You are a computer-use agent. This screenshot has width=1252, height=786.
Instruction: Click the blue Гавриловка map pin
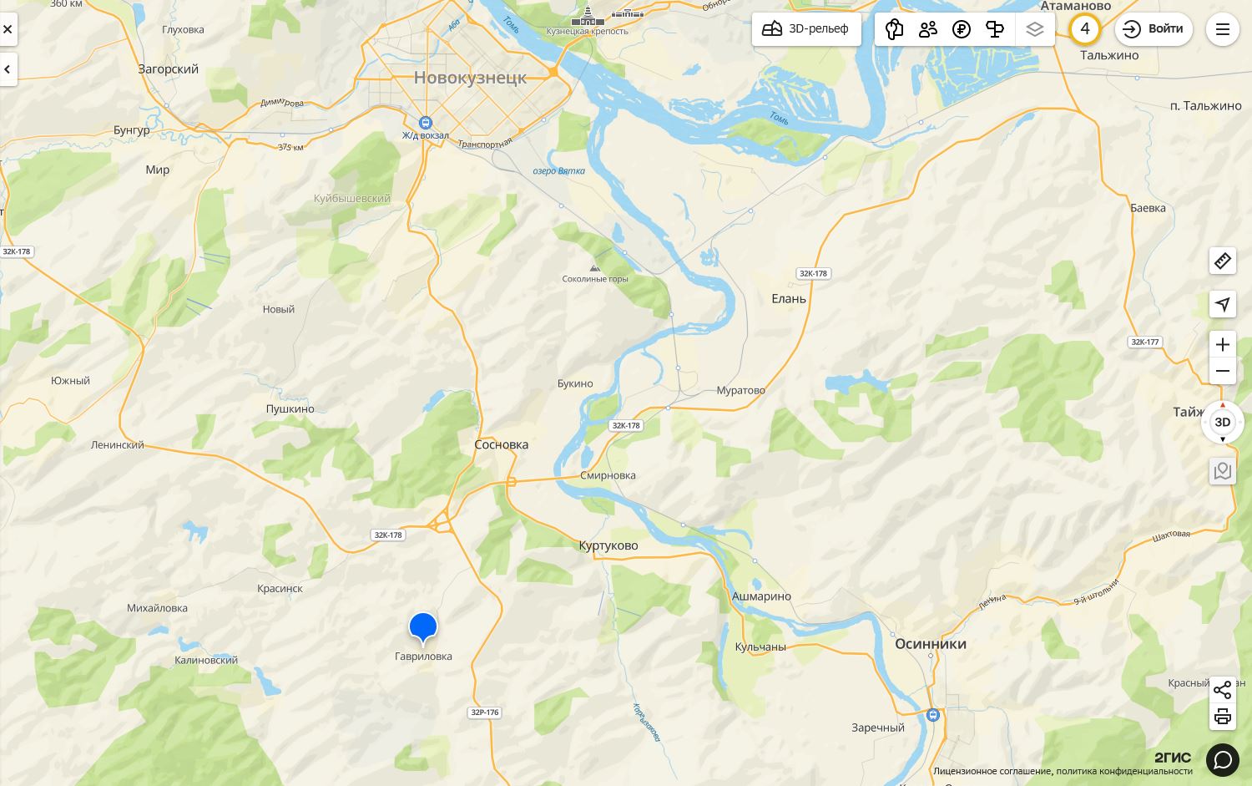(423, 628)
